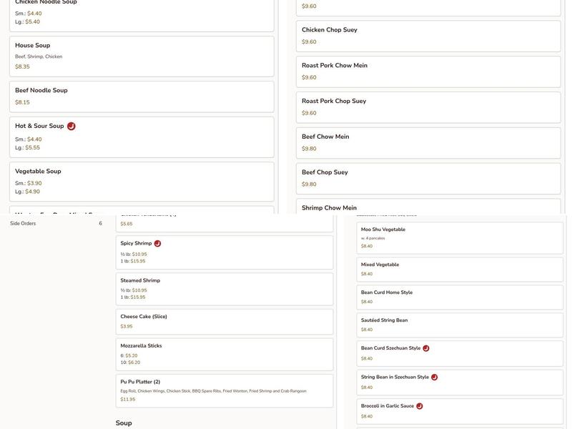
Task: Open Cheese Cake (Slice) item
Action: tap(225, 321)
